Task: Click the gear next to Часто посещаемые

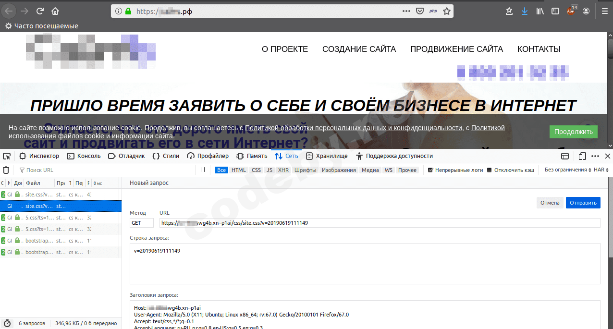Action: 8,26
